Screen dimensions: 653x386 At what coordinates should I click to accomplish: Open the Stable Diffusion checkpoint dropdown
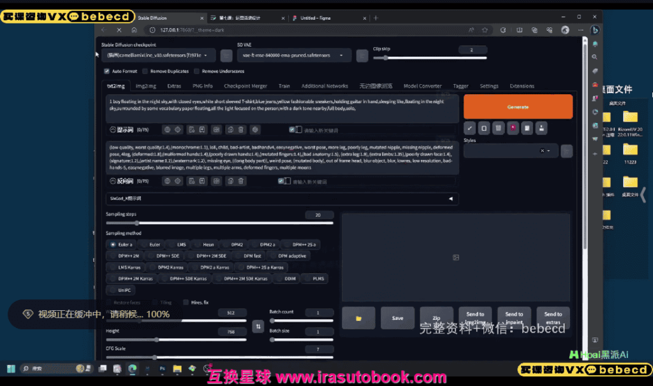(159, 55)
